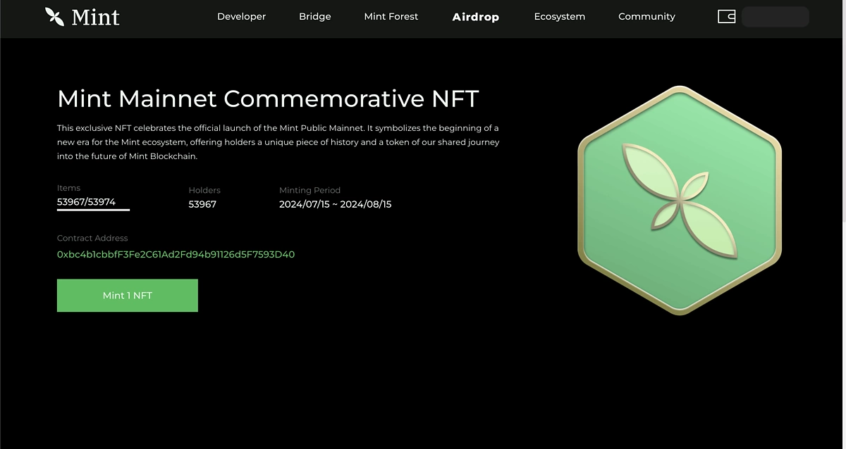Screen dimensions: 846x449
Task: Click the hexagonal NFT badge image
Action: [x=680, y=201]
